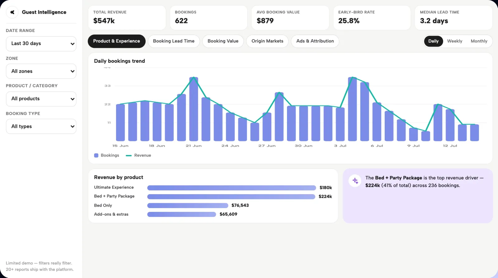This screenshot has width=498, height=278.
Task: Open the Last 30 days date range dropdown
Action: (x=41, y=44)
